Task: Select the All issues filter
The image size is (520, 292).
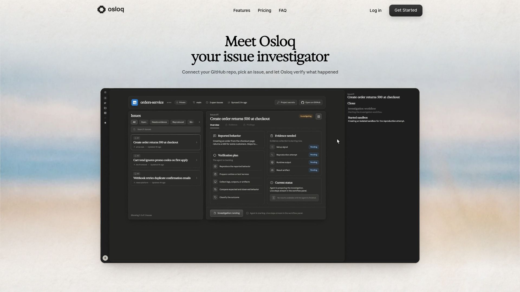Action: 134,122
